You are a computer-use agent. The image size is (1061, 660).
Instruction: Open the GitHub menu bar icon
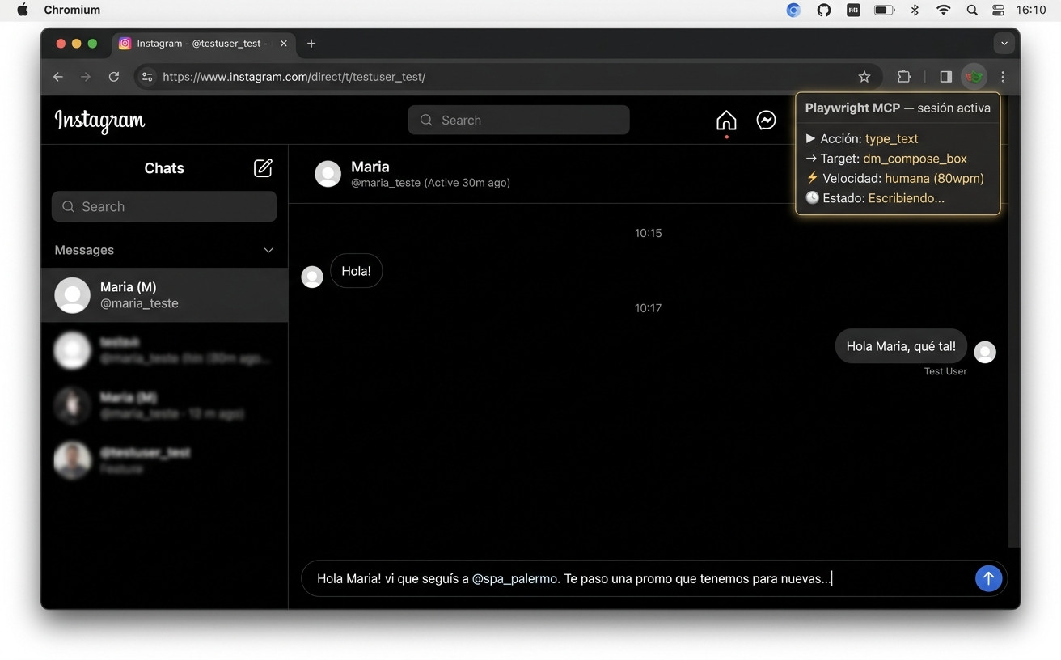pyautogui.click(x=823, y=10)
